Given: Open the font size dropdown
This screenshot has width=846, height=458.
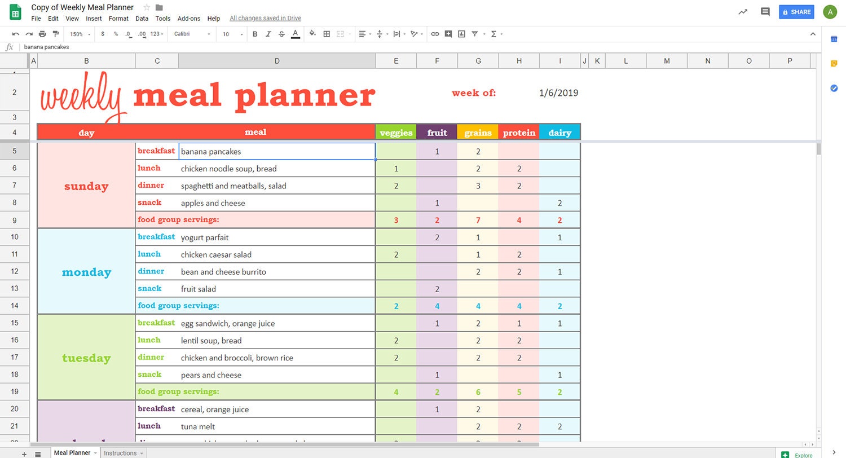Looking at the screenshot, I should pyautogui.click(x=231, y=34).
